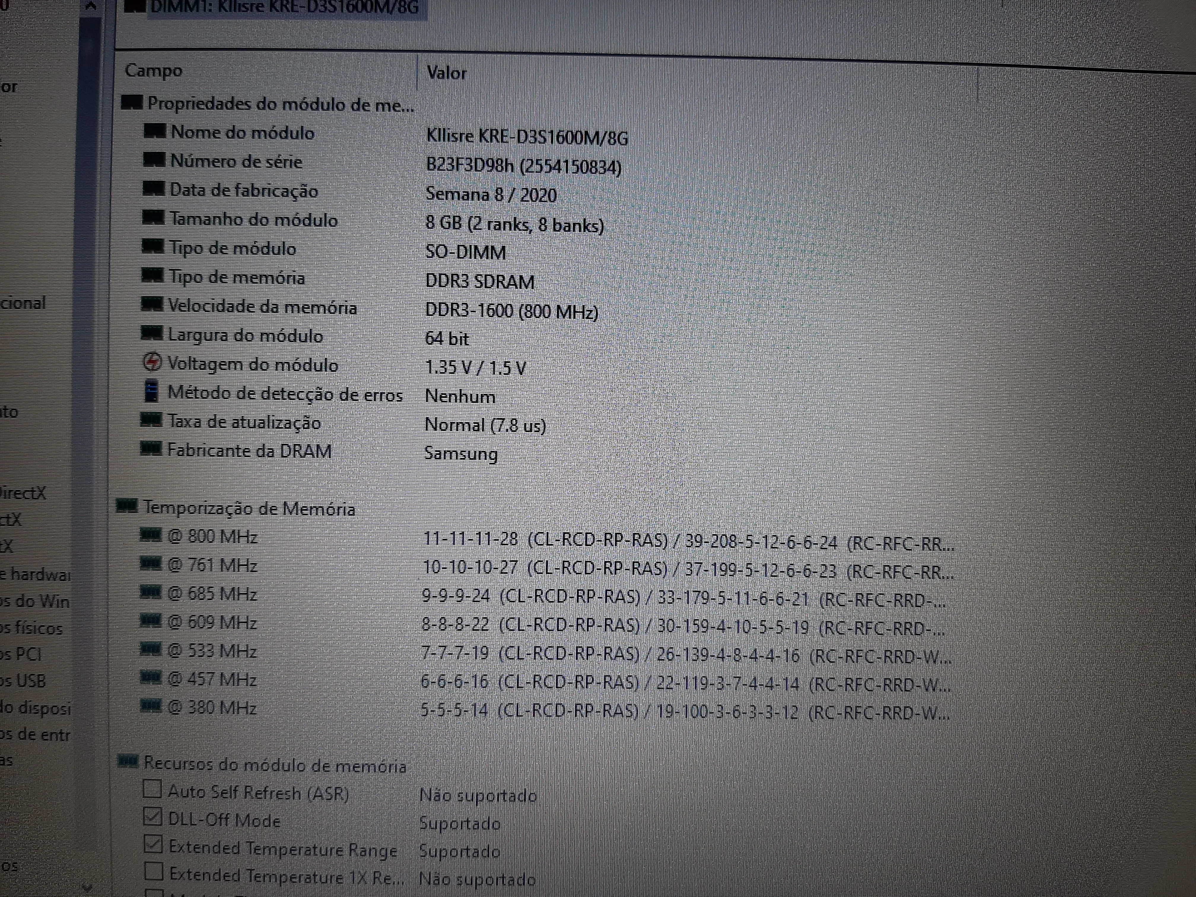1196x897 pixels.
Task: Toggle Extended Temperature 1X Refresh checkbox
Action: tap(154, 871)
